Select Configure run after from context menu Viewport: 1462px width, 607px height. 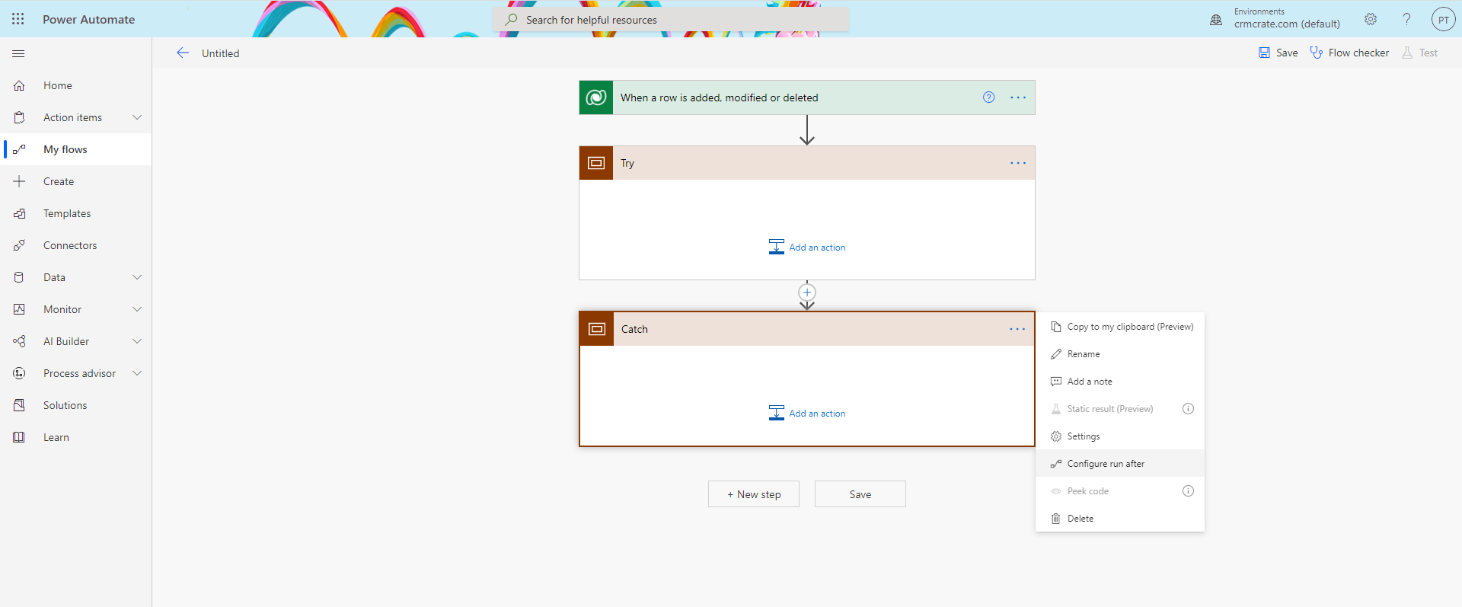point(1106,464)
